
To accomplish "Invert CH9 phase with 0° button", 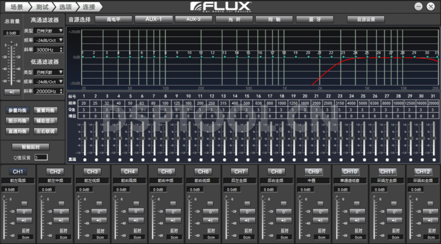I will point(320,212).
